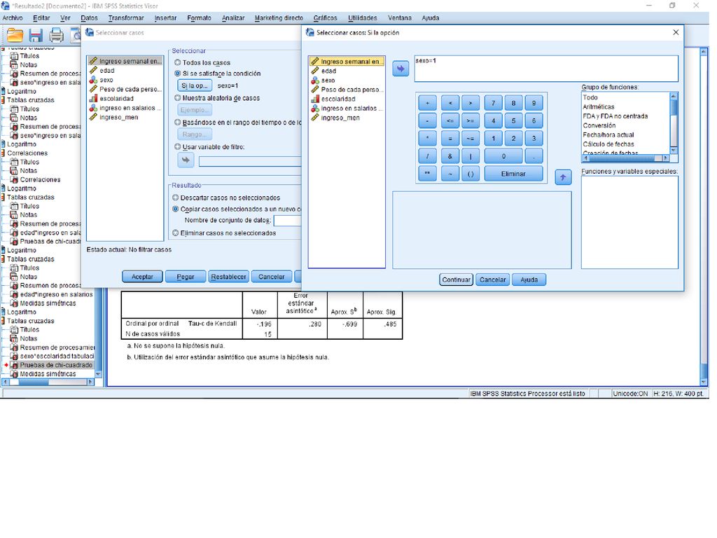This screenshot has width=717, height=538.
Task: Select 'Basándose en el rango del tiempo' radio
Action: click(177, 122)
